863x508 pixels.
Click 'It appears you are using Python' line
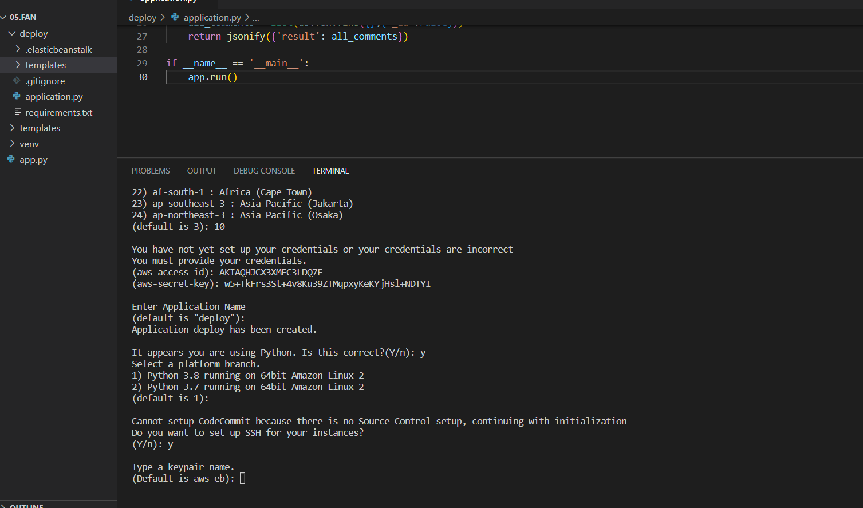pyautogui.click(x=279, y=352)
